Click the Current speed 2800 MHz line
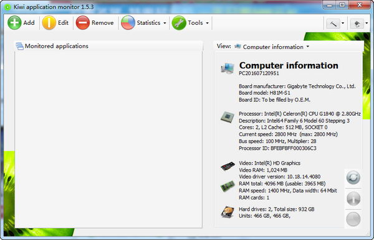 (x=288, y=134)
